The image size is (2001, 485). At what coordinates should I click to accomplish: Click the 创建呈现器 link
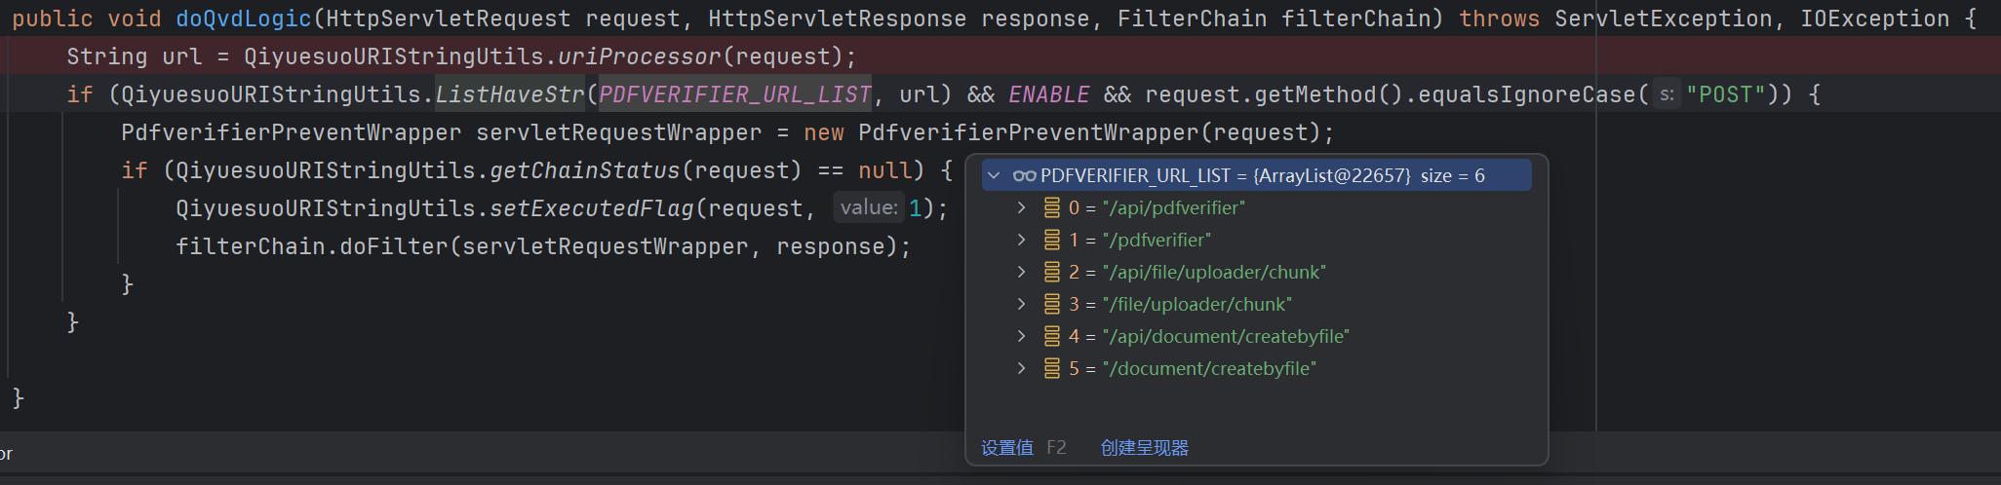click(x=1144, y=448)
